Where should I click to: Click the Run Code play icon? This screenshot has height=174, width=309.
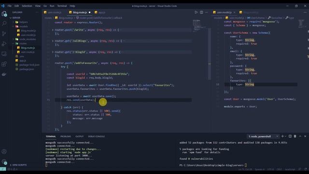click(x=196, y=12)
